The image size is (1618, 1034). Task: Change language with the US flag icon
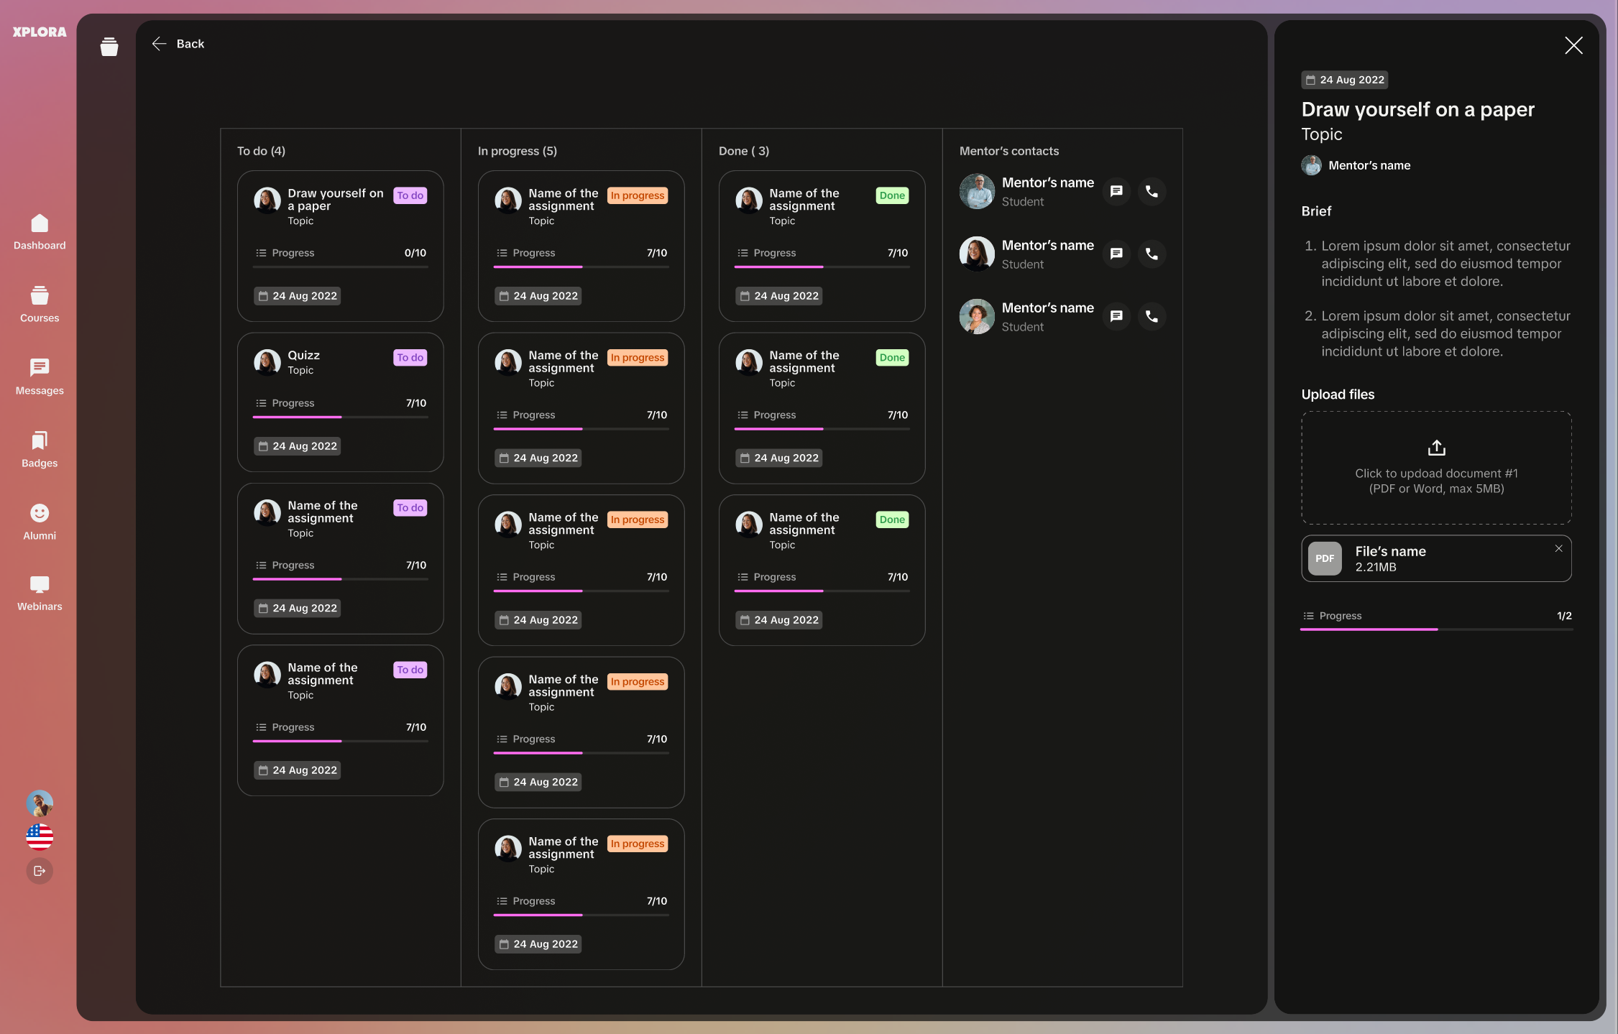pos(40,837)
